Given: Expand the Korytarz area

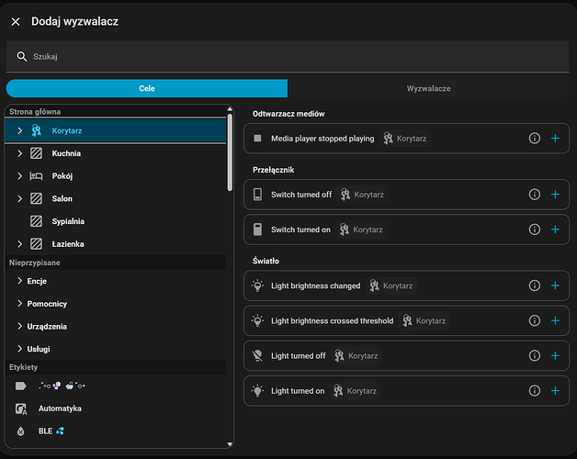Looking at the screenshot, I should point(19,131).
